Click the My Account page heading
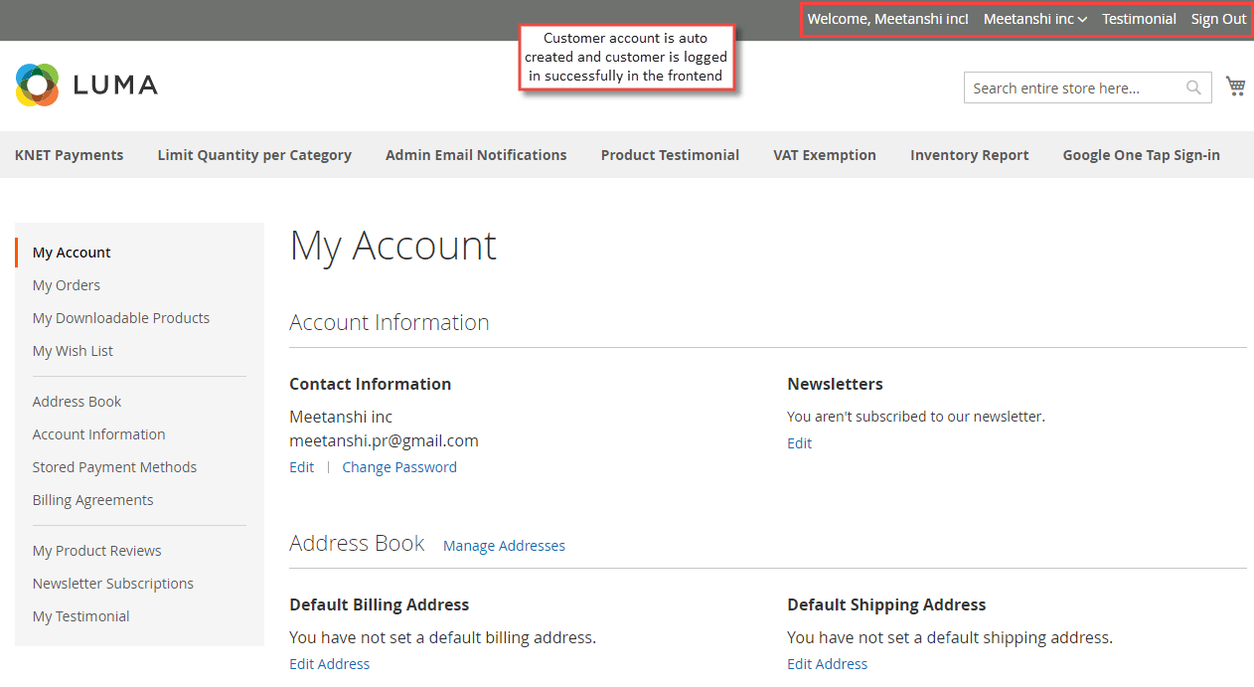 (392, 246)
